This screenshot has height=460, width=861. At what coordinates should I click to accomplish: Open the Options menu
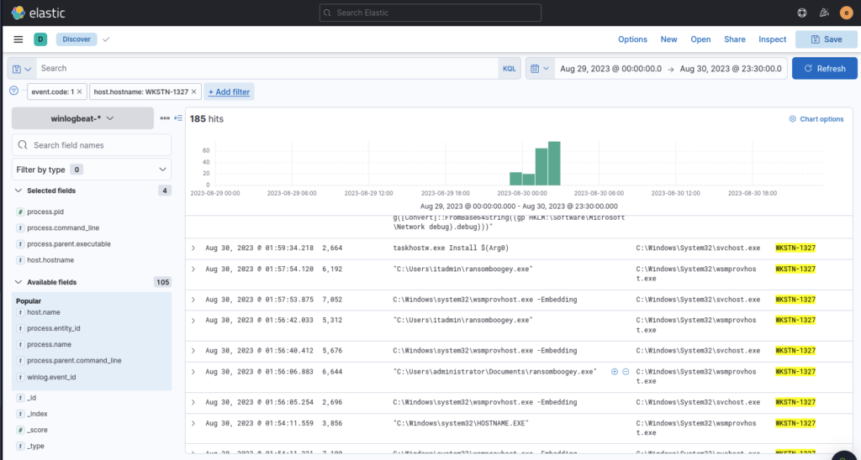point(632,39)
